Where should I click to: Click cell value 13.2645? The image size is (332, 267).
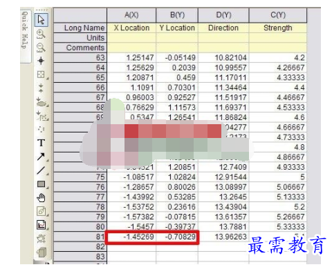point(233,197)
